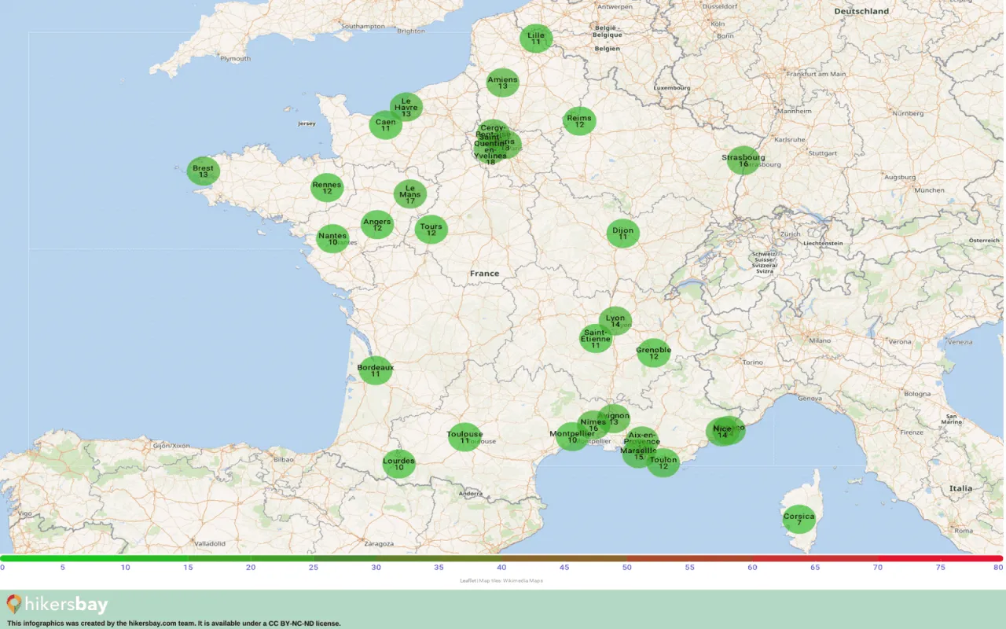The height and width of the screenshot is (629, 1006).
Task: Click the Bilbao city label
Action: pos(284,459)
